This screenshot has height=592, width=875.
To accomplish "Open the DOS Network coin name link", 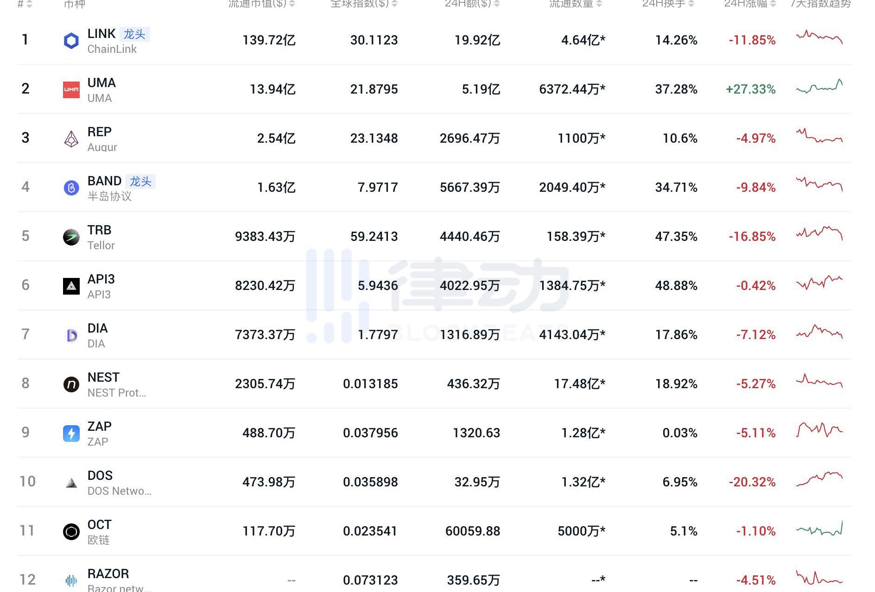I will [100, 476].
